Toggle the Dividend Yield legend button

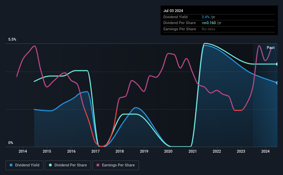[24, 165]
